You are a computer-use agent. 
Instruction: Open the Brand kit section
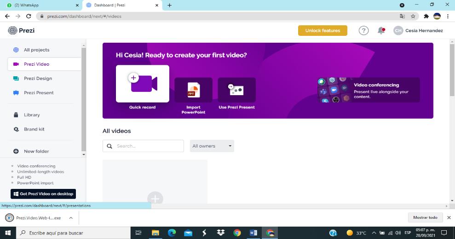click(x=34, y=129)
